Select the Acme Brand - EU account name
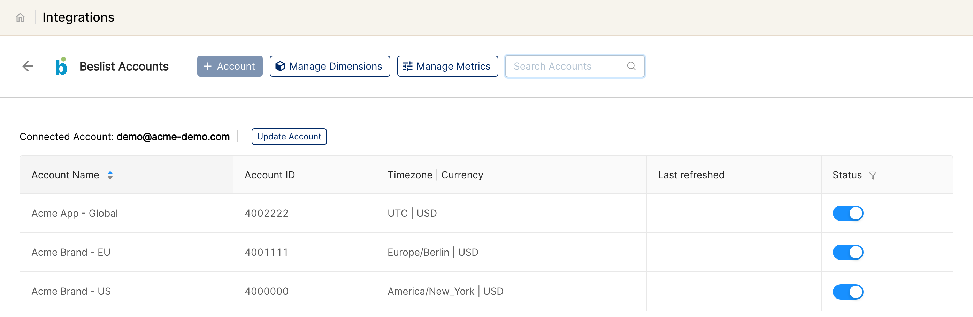This screenshot has height=317, width=973. [x=71, y=252]
